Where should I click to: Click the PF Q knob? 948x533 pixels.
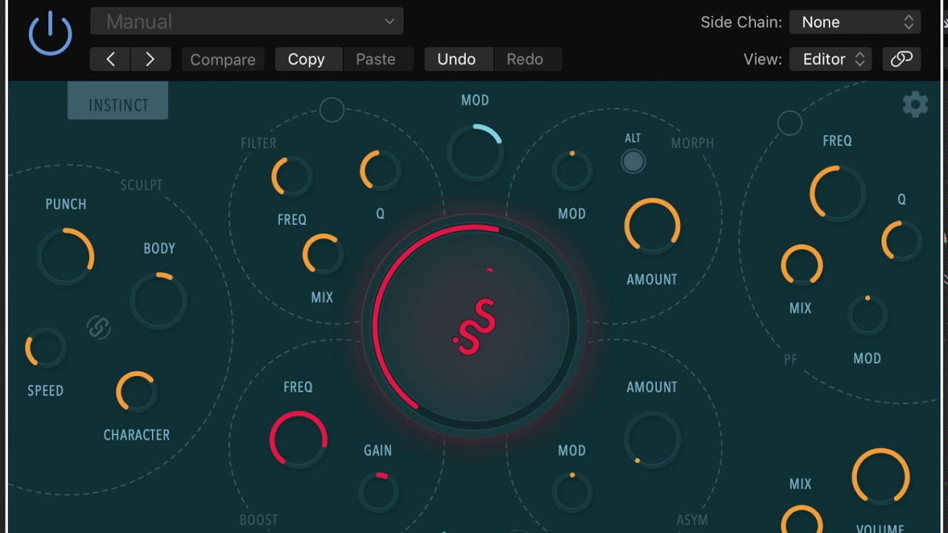(901, 241)
